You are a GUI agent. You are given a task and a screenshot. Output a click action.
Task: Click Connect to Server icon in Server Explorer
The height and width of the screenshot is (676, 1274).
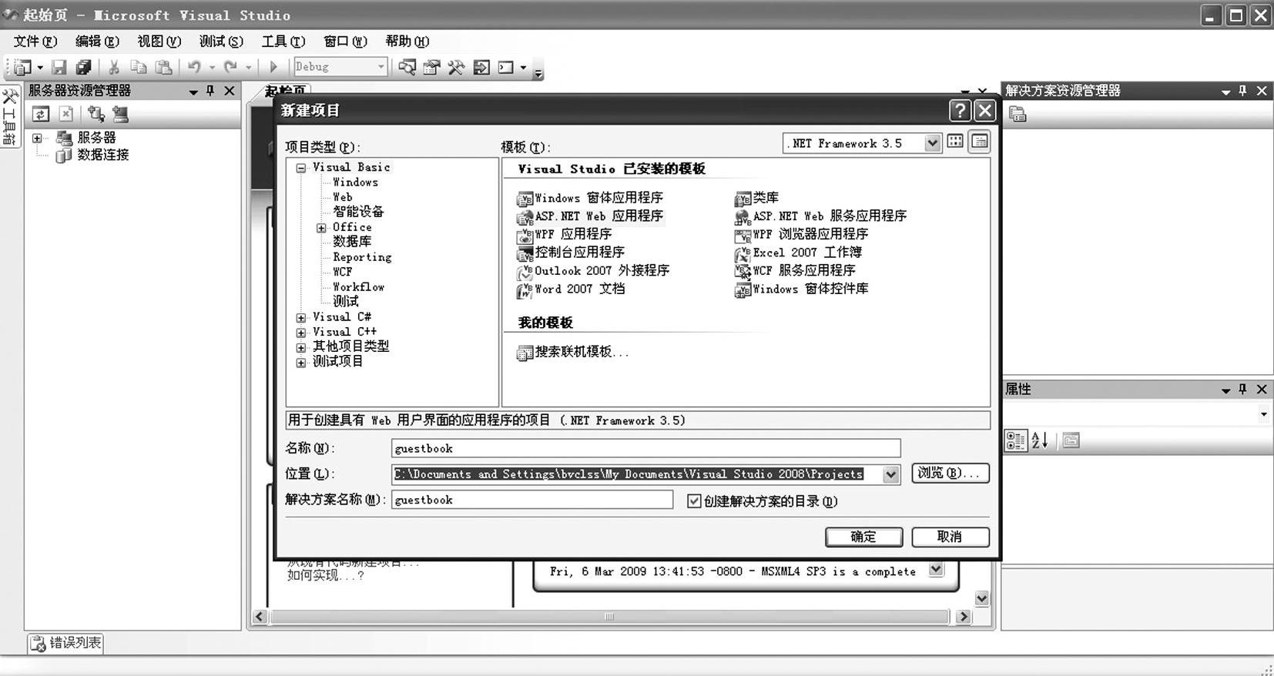tap(120, 114)
